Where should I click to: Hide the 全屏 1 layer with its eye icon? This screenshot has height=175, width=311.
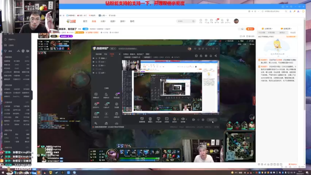93,73
